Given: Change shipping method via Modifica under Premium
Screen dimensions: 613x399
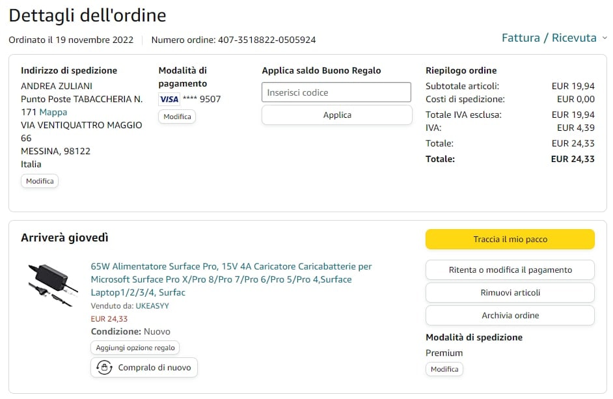Looking at the screenshot, I should pos(444,369).
